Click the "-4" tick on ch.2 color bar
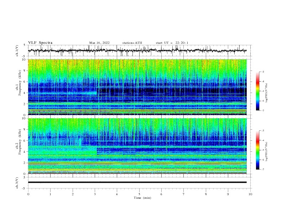The width and height of the screenshot is (282, 218). pyautogui.click(x=263, y=140)
